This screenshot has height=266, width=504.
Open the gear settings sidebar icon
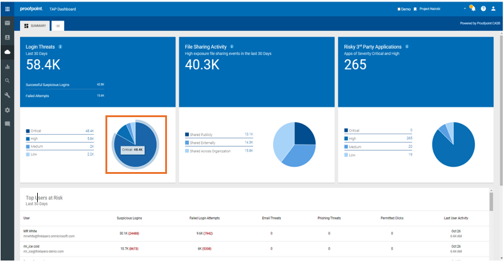point(7,110)
